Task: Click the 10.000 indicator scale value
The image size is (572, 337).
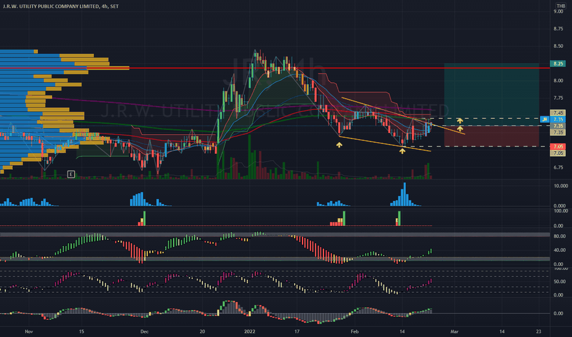Action: point(561,186)
